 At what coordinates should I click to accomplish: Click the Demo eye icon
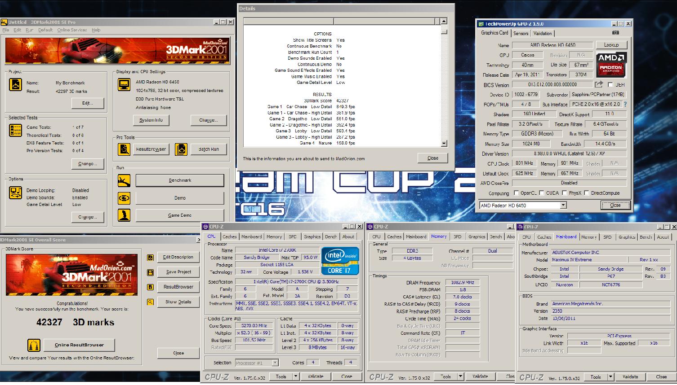click(x=124, y=198)
